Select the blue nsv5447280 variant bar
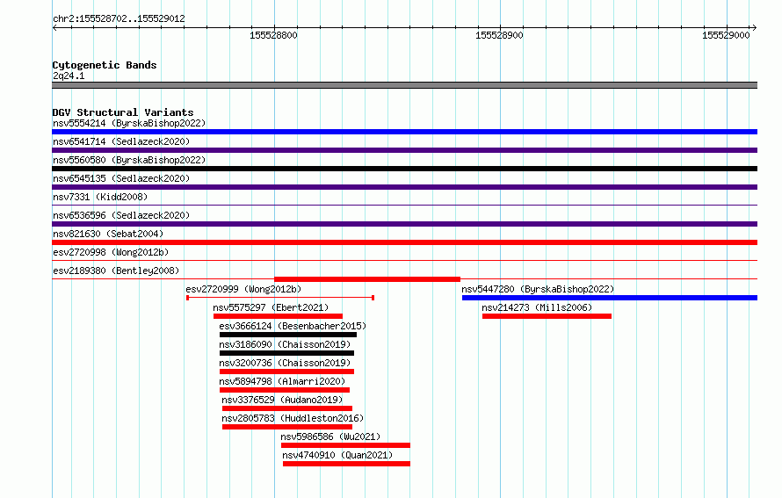Screen dimensions: 782x498 coord(610,298)
